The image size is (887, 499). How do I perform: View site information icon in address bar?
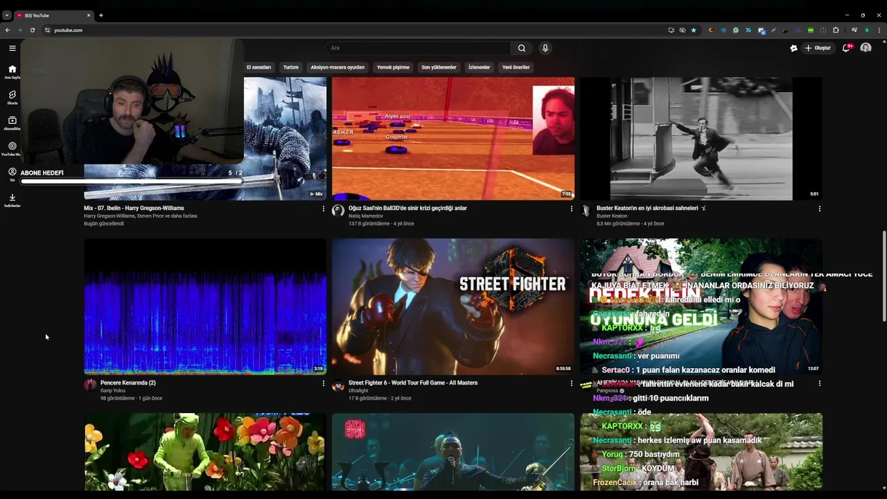[48, 30]
